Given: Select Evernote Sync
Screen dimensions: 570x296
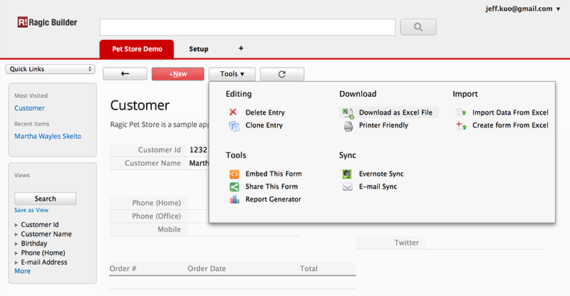Looking at the screenshot, I should 381,174.
